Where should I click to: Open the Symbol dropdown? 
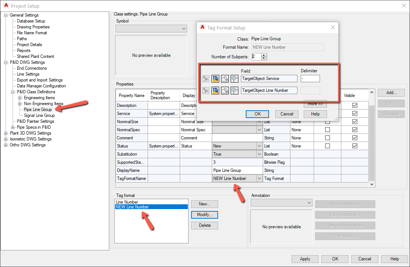click(151, 28)
